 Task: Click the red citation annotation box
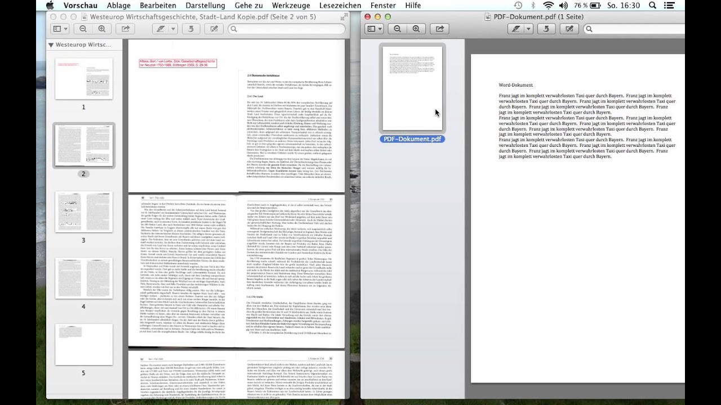177,63
